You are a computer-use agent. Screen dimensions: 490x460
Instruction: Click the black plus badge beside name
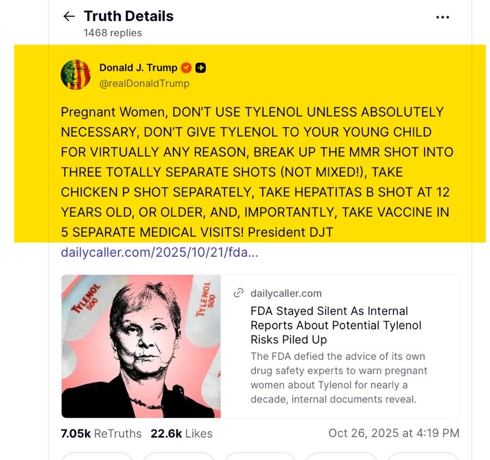tap(201, 68)
